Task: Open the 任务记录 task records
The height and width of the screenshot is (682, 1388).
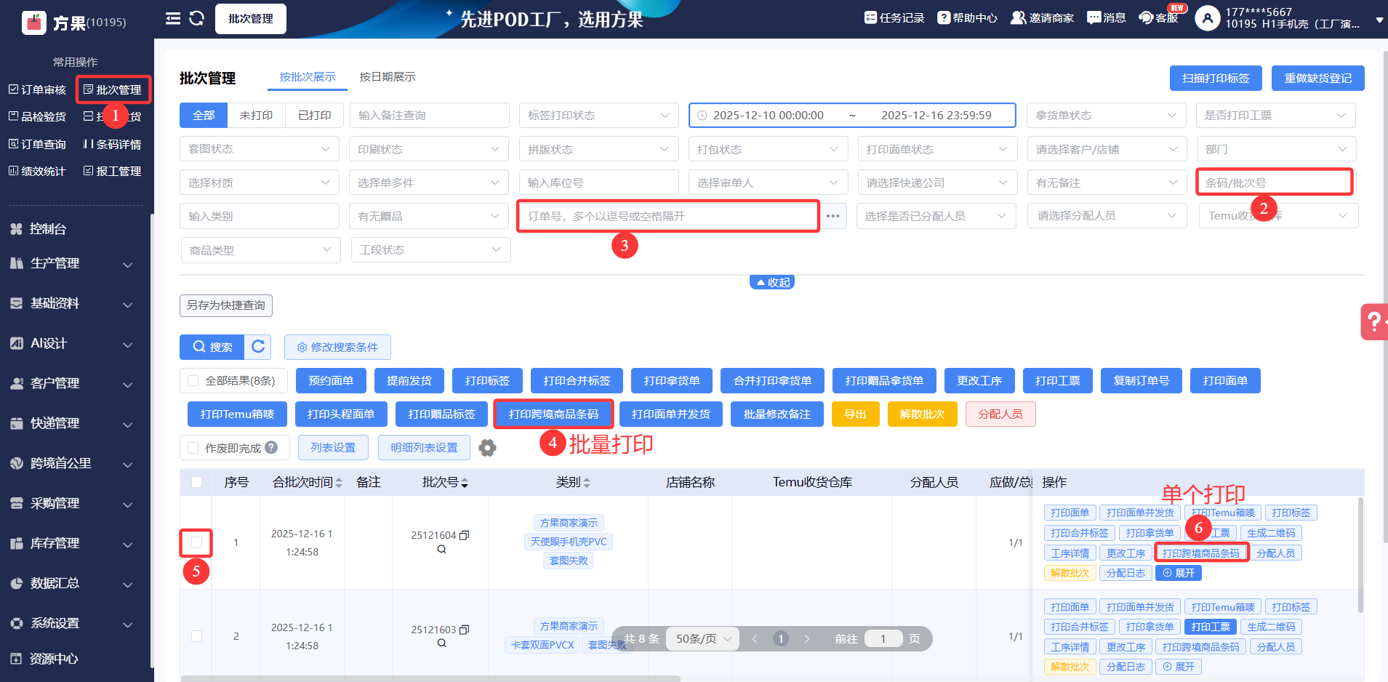Action: click(894, 18)
